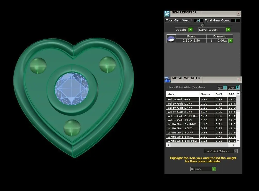Click the green arrow on the Calculate button
Screen dimensions: 259x191
214,169
